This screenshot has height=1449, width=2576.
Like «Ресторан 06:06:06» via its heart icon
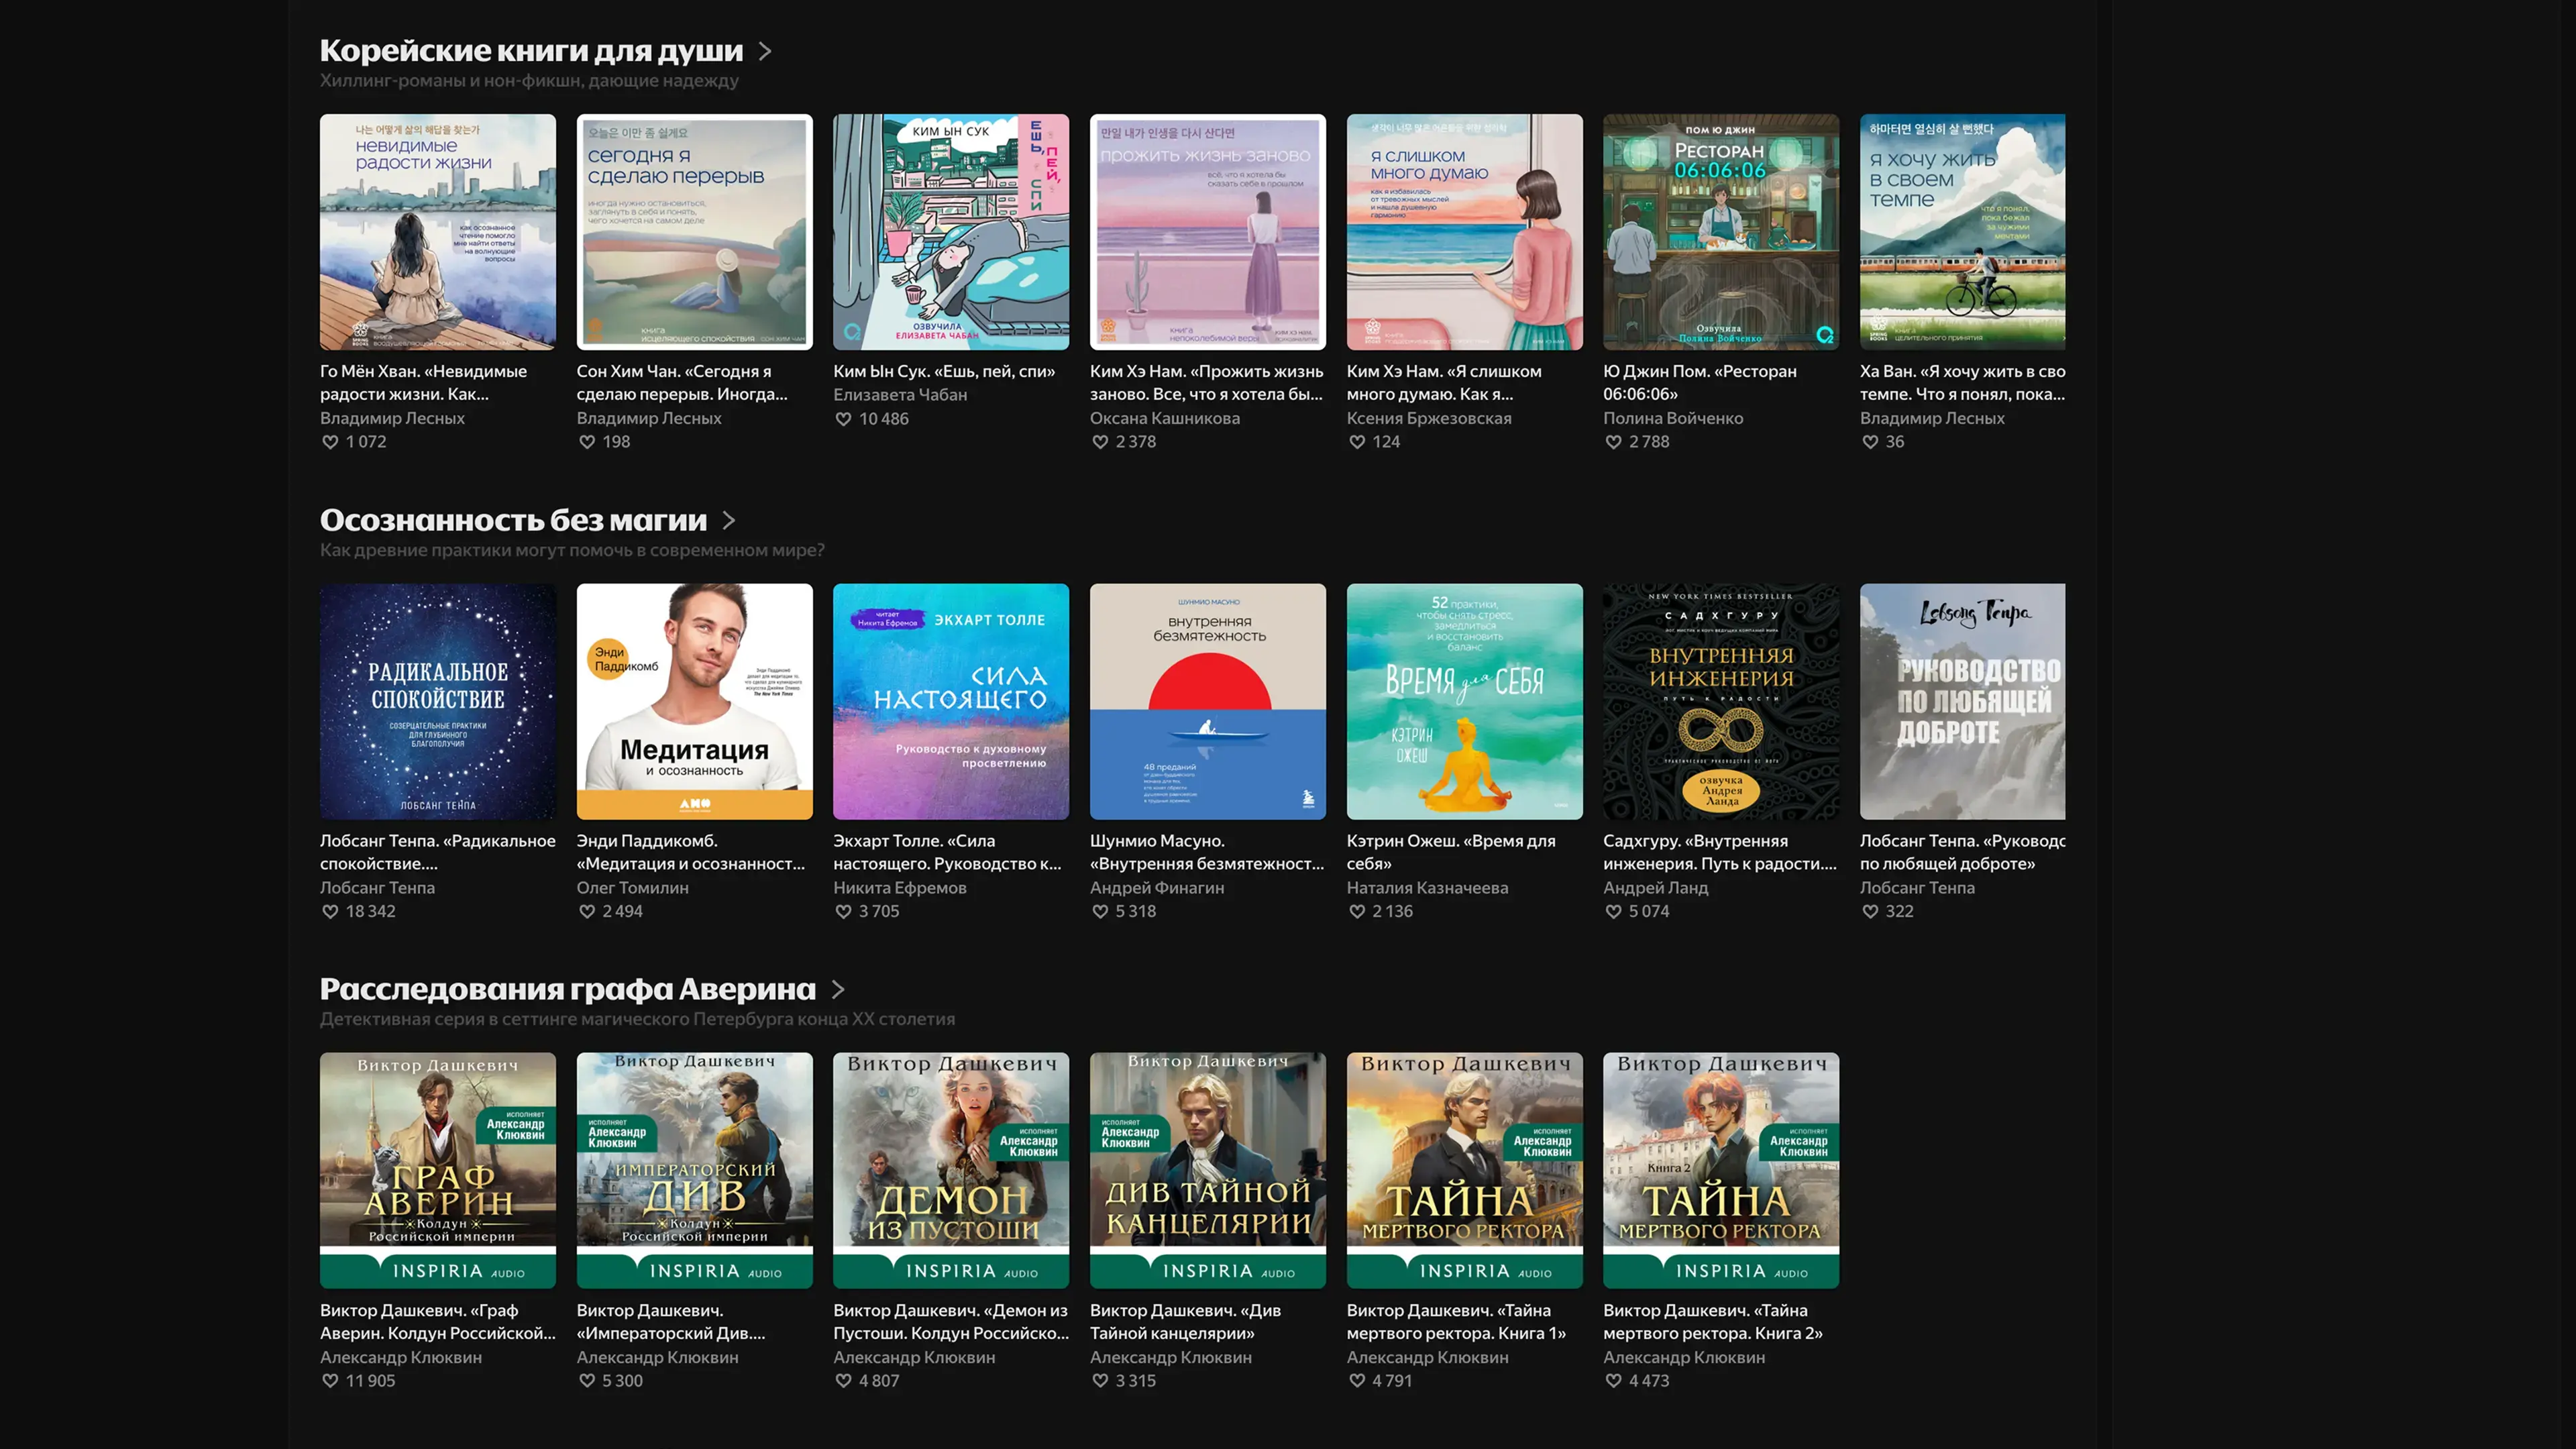coord(1613,442)
